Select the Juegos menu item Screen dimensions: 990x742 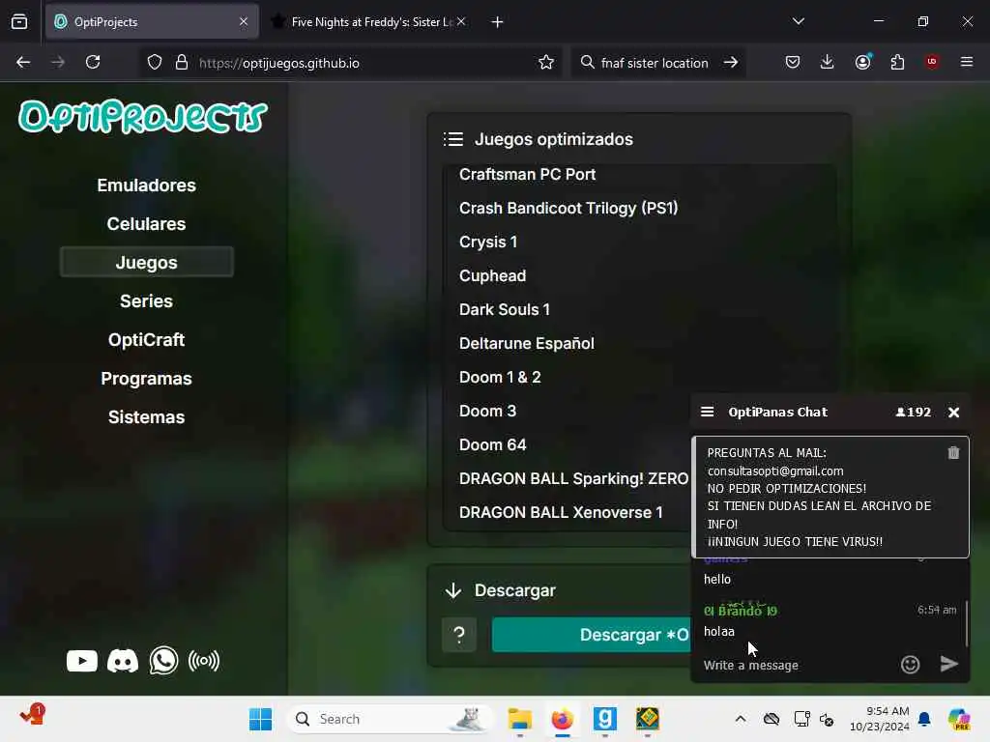tap(147, 263)
